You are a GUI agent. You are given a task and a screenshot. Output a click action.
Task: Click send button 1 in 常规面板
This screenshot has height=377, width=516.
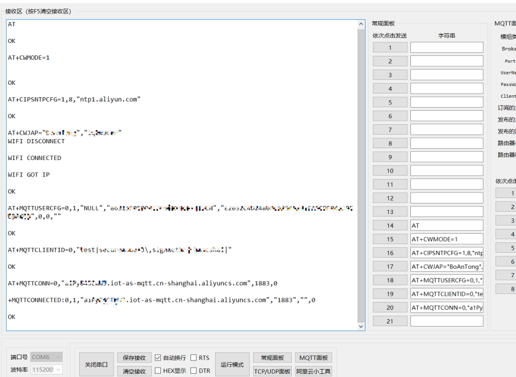(390, 47)
